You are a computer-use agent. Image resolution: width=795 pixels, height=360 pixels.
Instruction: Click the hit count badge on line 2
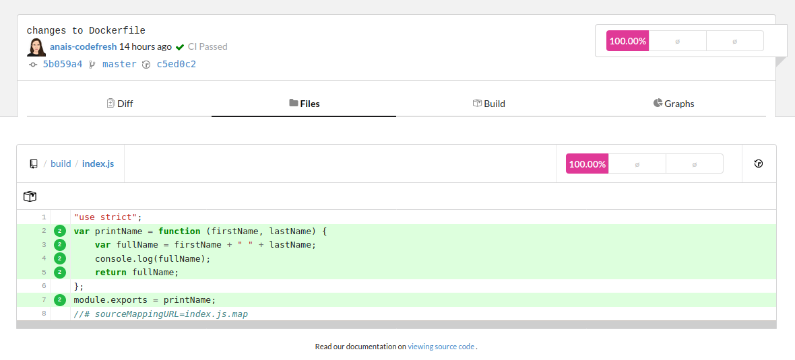[60, 231]
